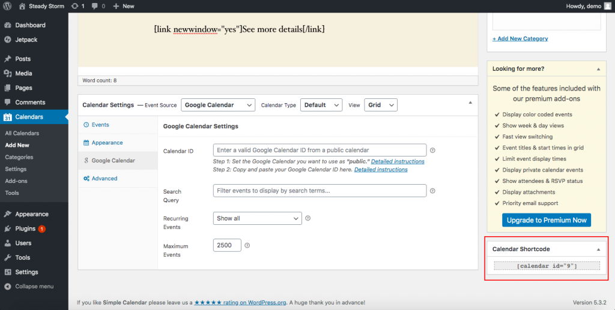Click the Steady Storm home icon
615x310 pixels.
[x=22, y=6]
